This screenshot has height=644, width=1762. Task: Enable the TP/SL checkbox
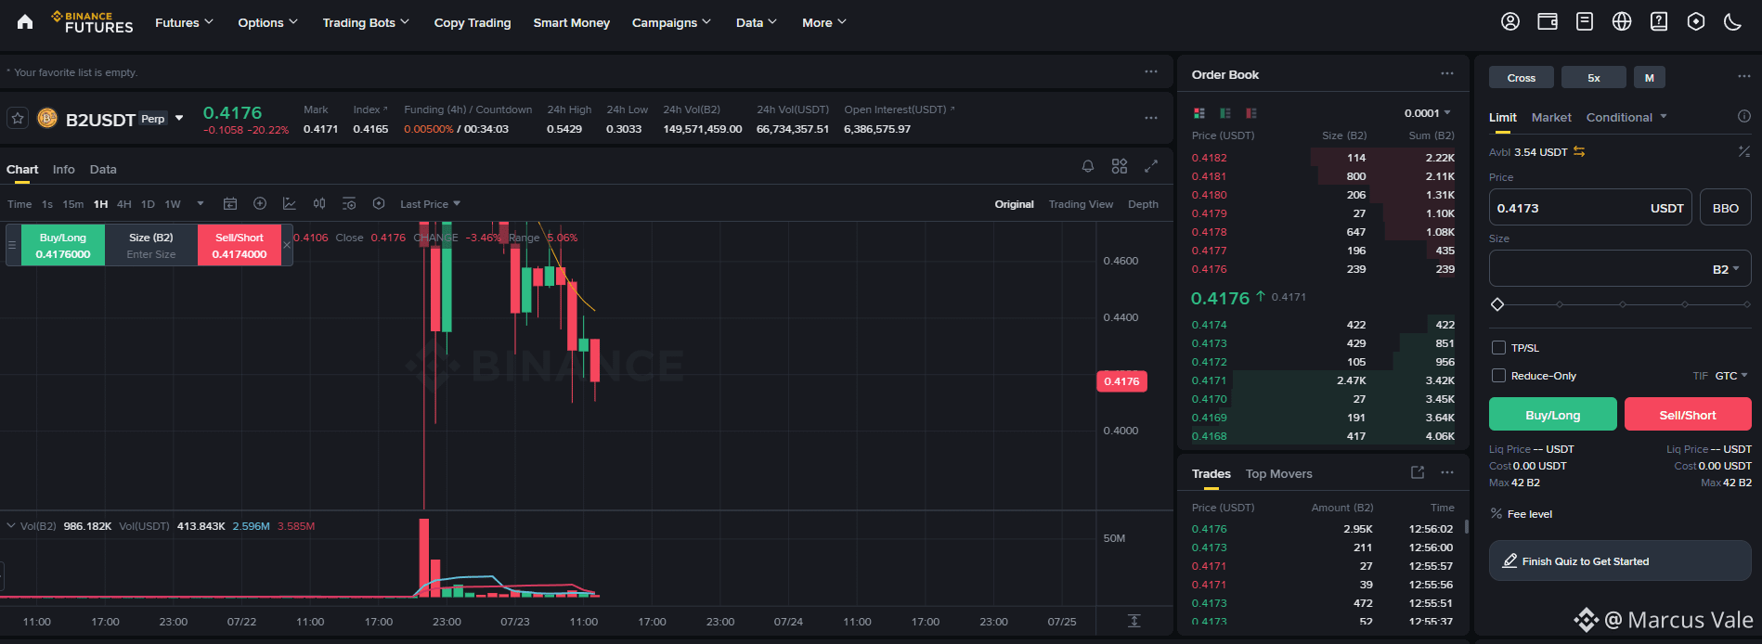1498,348
